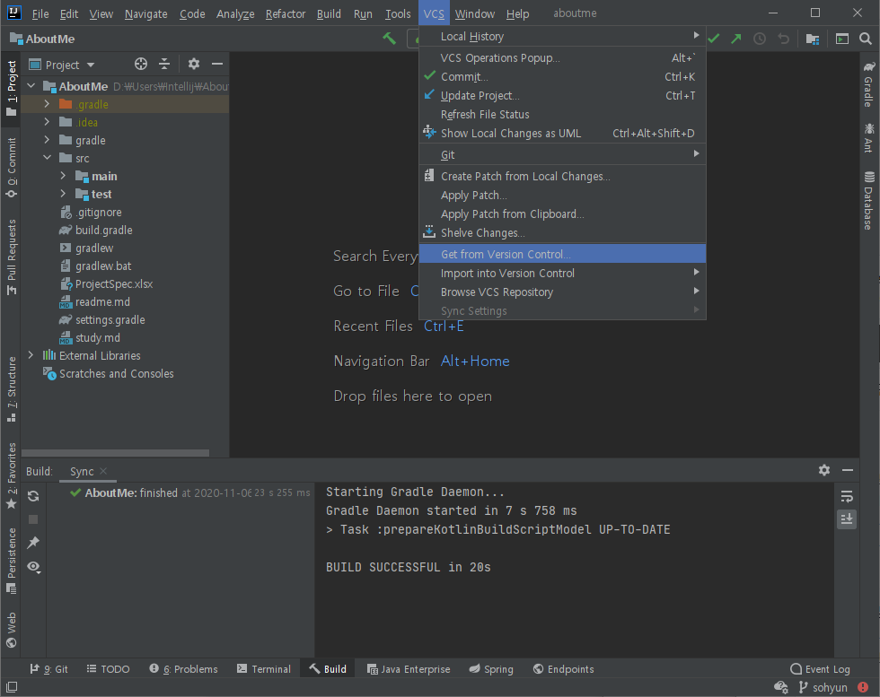The image size is (880, 697).
Task: Expand the gradle folder node
Action: click(47, 140)
